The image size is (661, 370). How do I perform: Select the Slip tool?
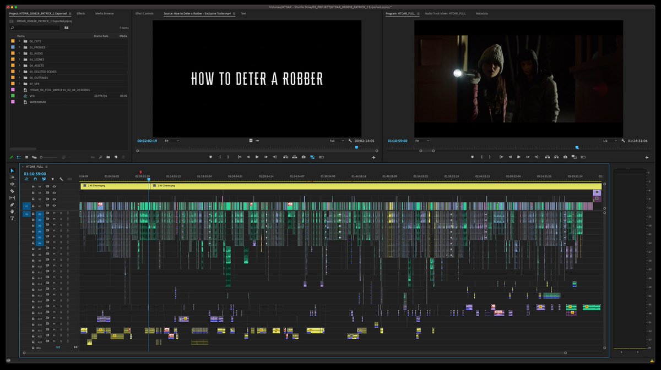(13, 198)
